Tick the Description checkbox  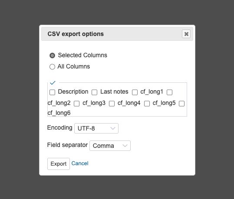[x=52, y=92]
